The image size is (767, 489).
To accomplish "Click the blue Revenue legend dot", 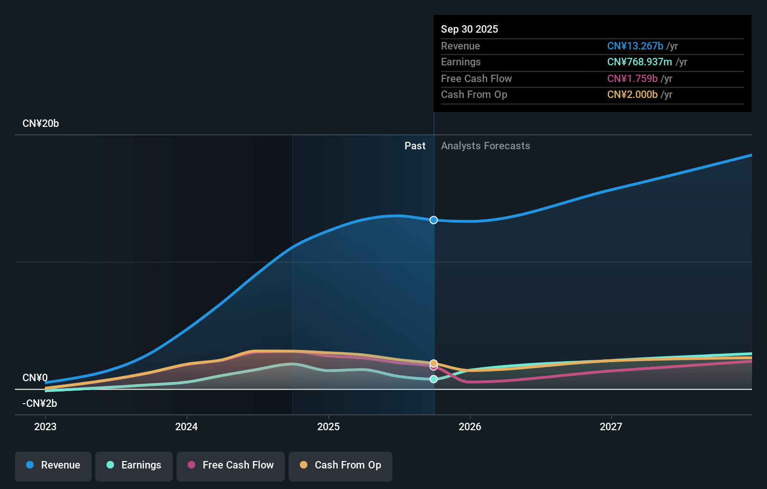I will coord(30,465).
